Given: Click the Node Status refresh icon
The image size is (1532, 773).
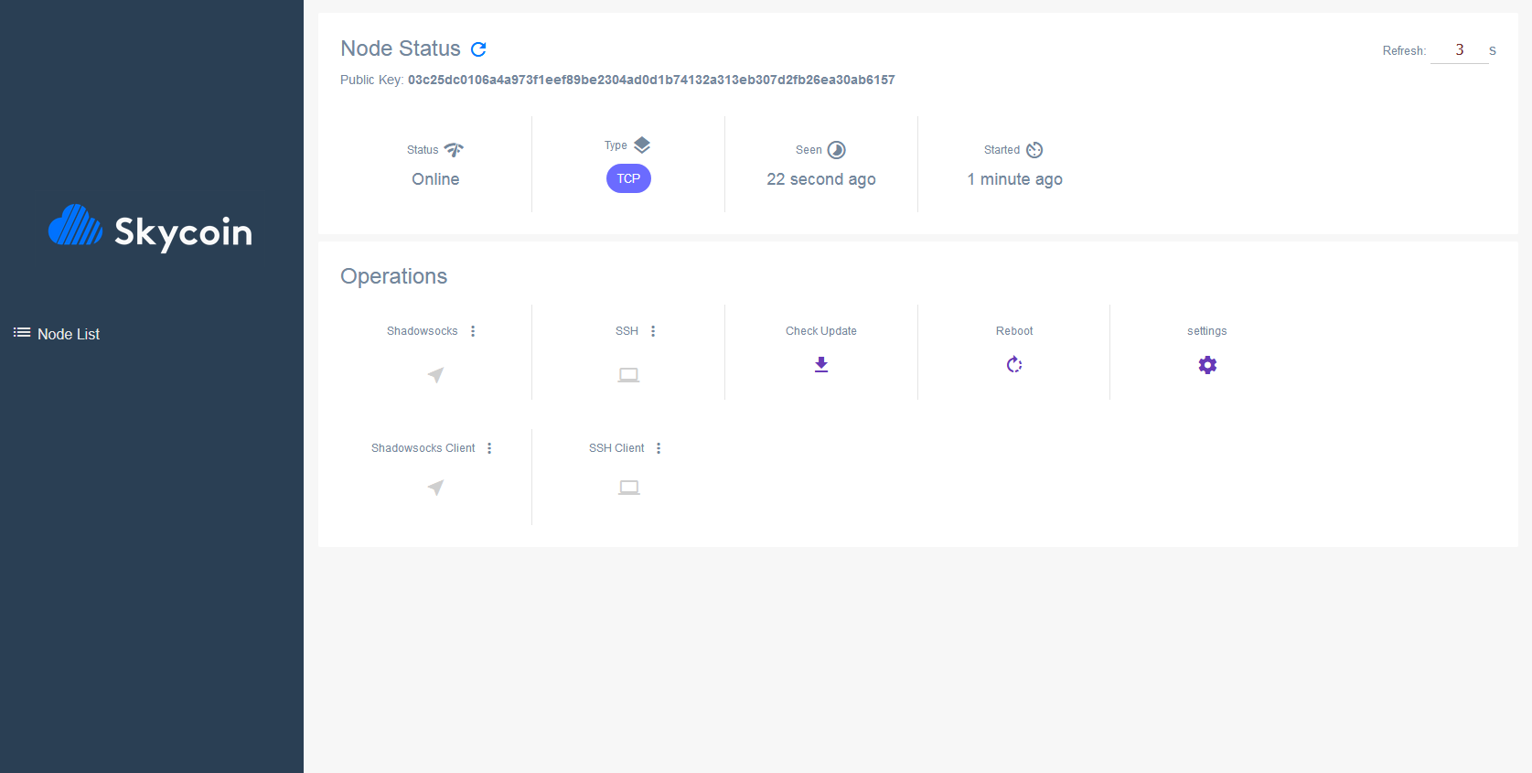Looking at the screenshot, I should point(478,49).
